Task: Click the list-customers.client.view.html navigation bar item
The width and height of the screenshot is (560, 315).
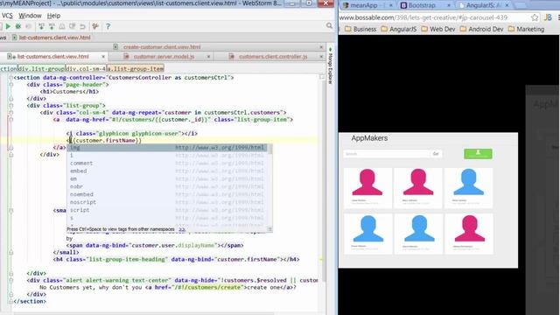Action: click(x=52, y=38)
